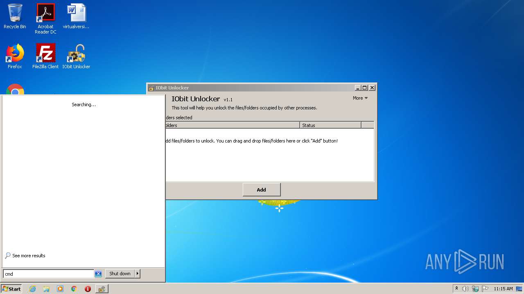Image resolution: width=524 pixels, height=294 pixels.
Task: Click the Start button
Action: [x=11, y=289]
